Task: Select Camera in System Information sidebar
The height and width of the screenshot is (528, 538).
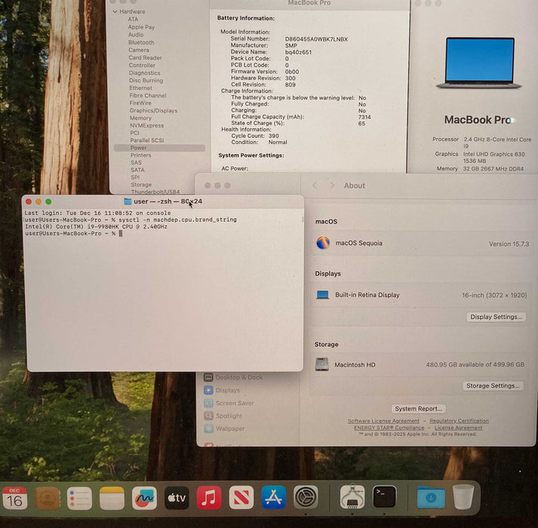Action: (139, 50)
